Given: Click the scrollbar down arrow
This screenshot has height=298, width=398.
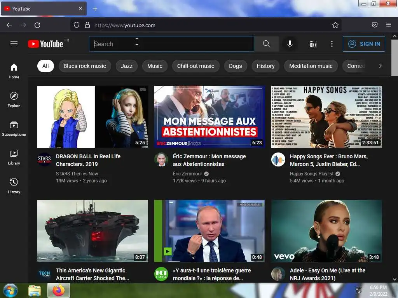Looking at the screenshot, I should coord(395,279).
